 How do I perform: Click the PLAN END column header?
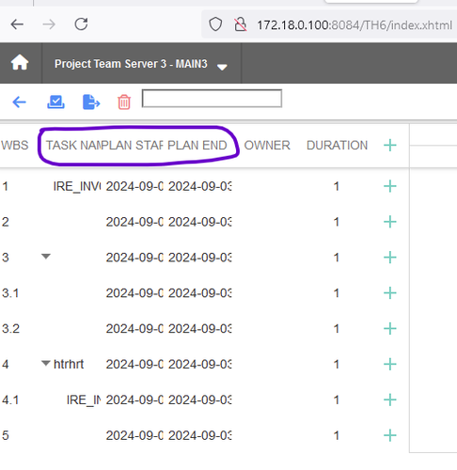(x=197, y=146)
